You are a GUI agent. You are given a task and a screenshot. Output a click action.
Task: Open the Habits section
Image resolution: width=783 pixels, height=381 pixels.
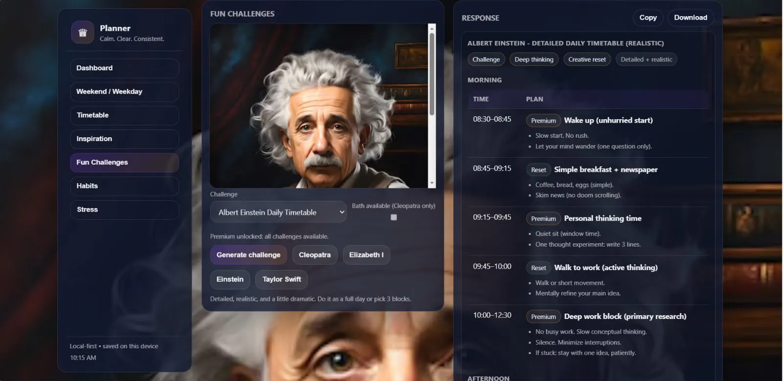124,186
